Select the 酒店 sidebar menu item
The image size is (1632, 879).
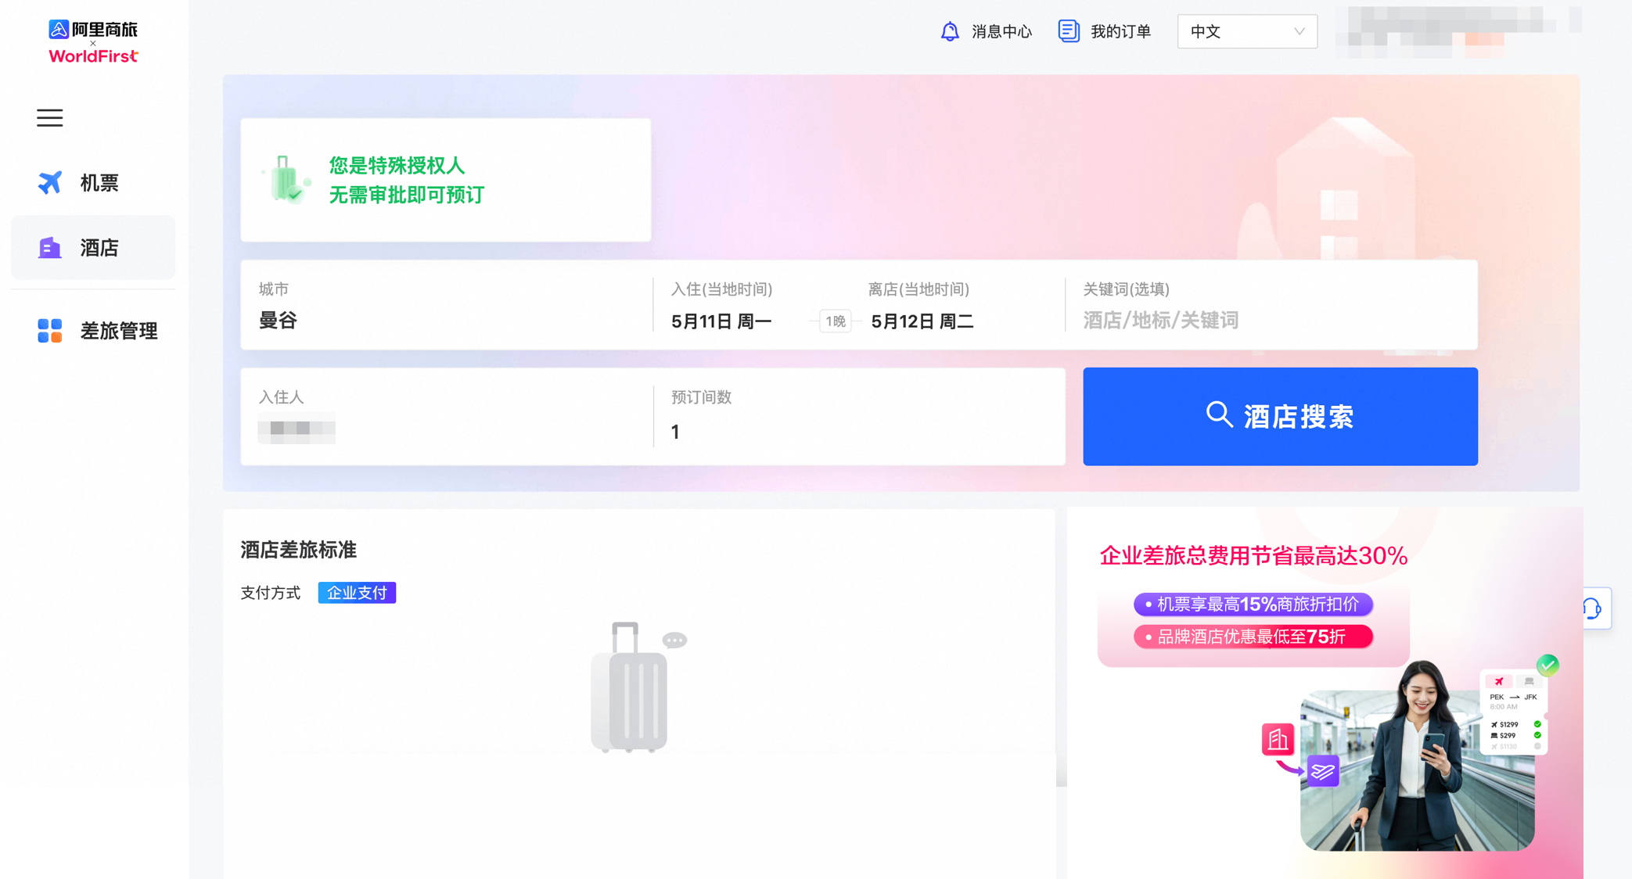tap(99, 248)
